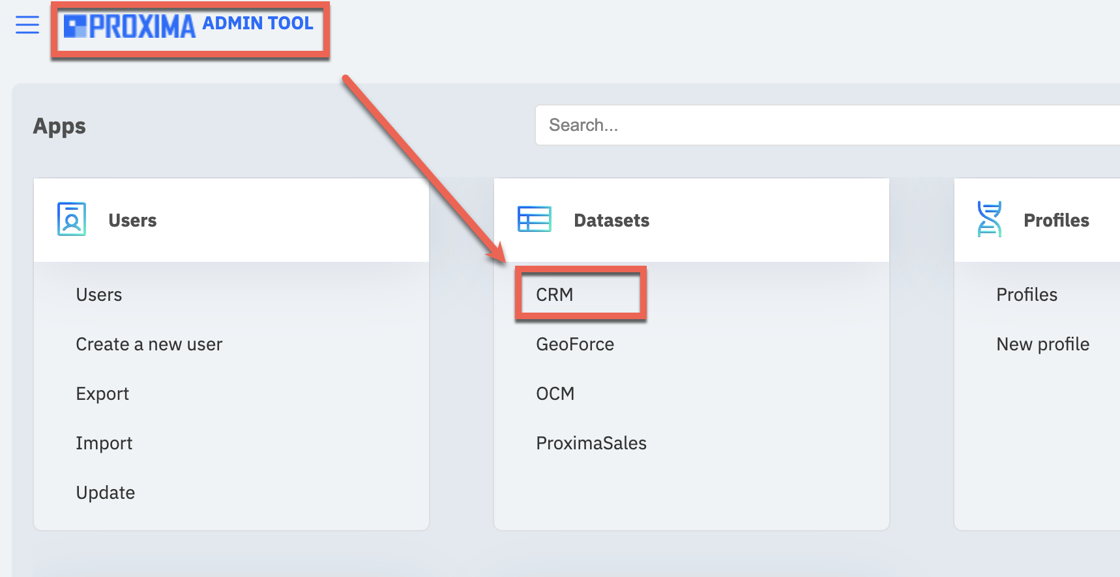Open the OCM dataset
The height and width of the screenshot is (577, 1120).
(x=555, y=394)
